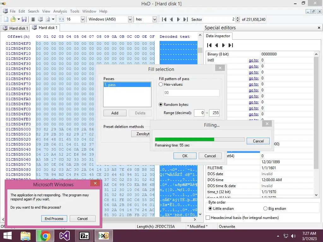Switch to the Data inspector tab
Viewport: 323px width, 242px height.
click(x=218, y=36)
